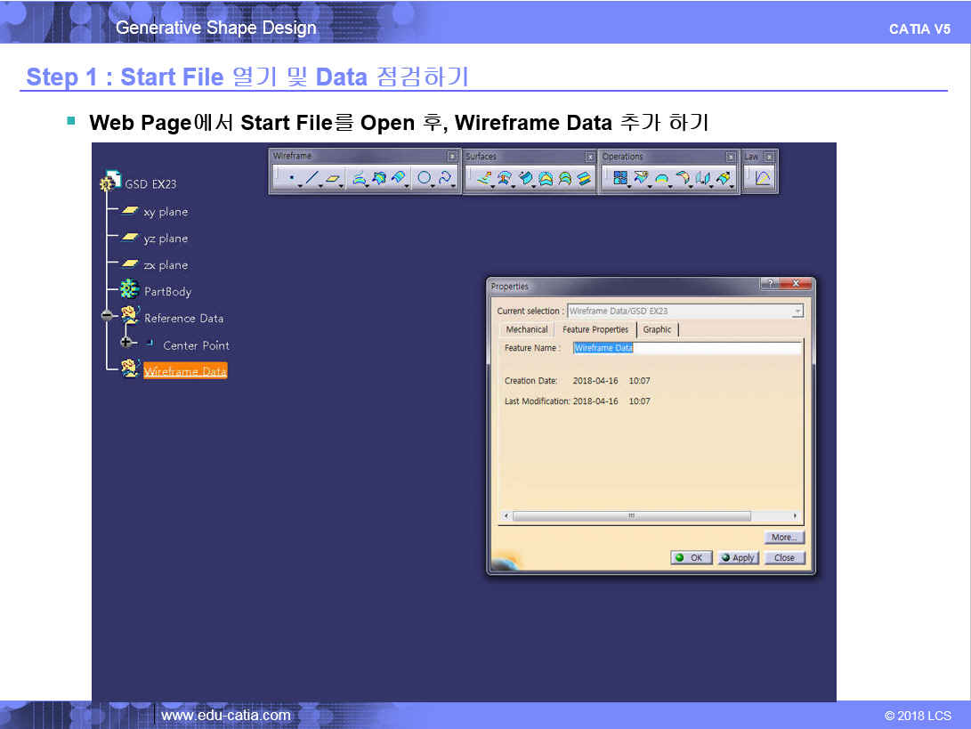Viewport: 971px width, 729px height.
Task: Collapse the Reference Data tree node
Action: [x=107, y=316]
